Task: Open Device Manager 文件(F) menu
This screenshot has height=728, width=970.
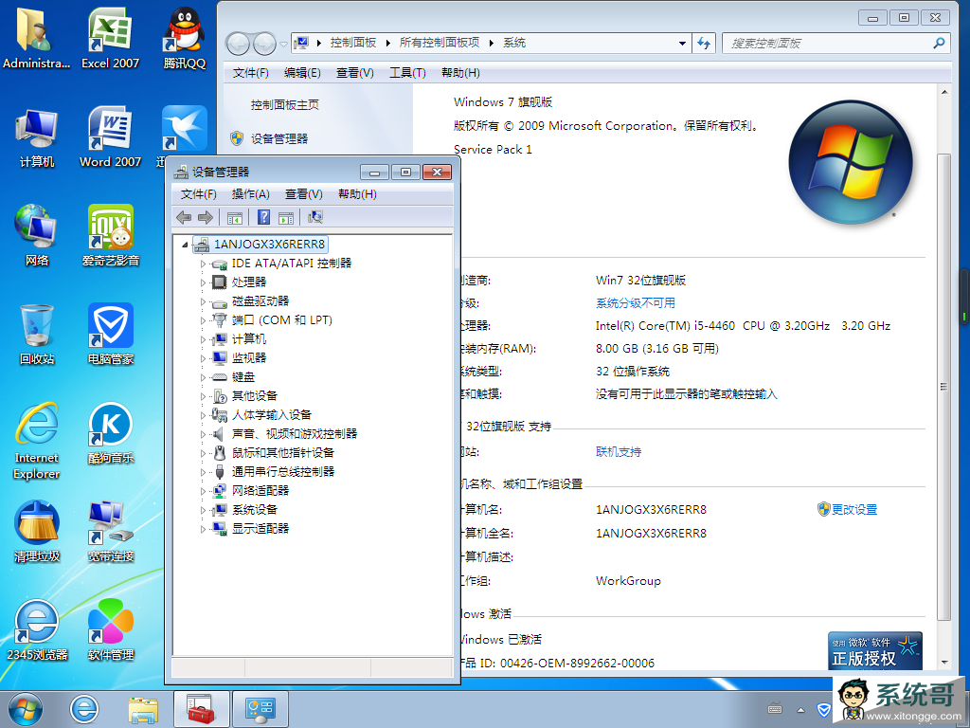Action: [x=198, y=193]
